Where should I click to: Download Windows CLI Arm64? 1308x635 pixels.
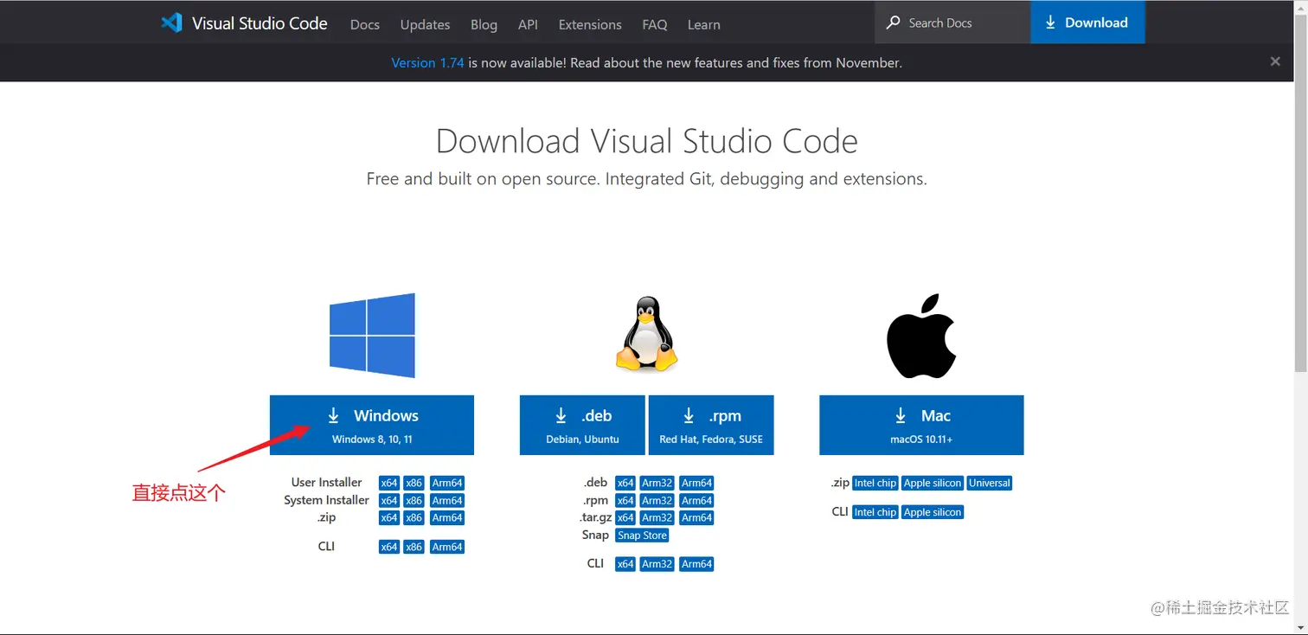pyautogui.click(x=447, y=547)
